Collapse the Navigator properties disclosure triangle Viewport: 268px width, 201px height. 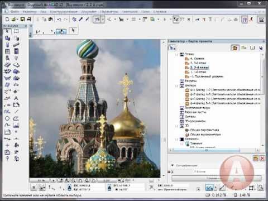(x=173, y=165)
